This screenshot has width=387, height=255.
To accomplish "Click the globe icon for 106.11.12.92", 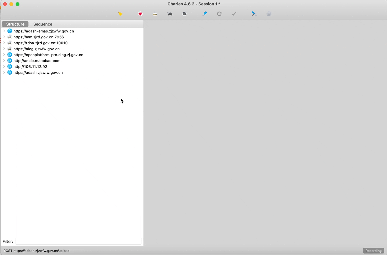I will 10,67.
